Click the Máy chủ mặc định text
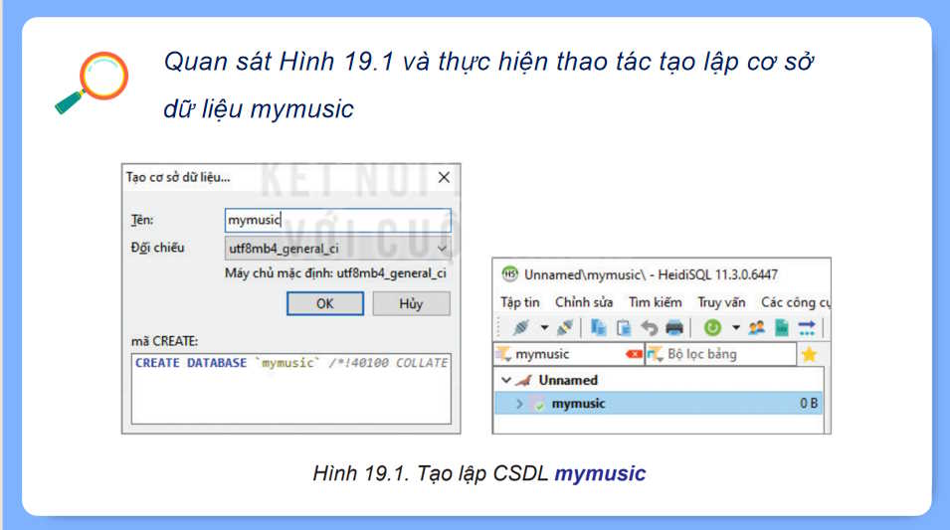 pyautogui.click(x=335, y=273)
